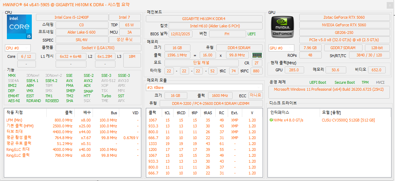Click the Intel Core i5 logo
Image resolution: width=395 pixels, height=181 pixels.
[x=19, y=27]
